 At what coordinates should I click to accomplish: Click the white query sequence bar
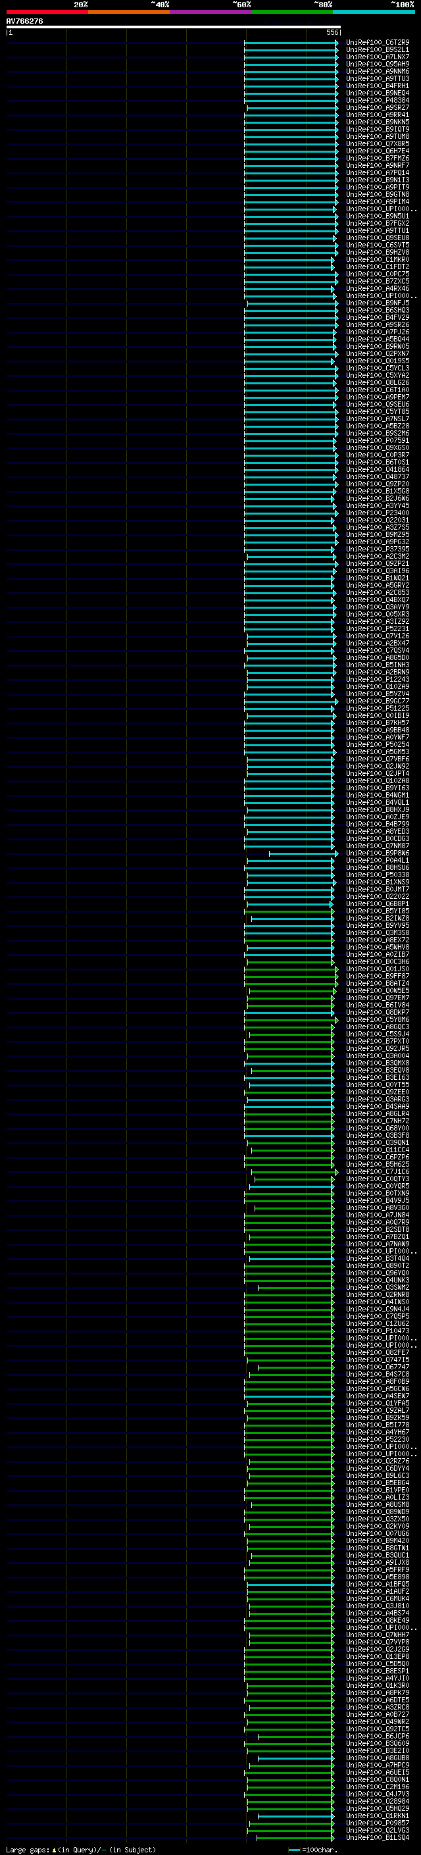[174, 26]
